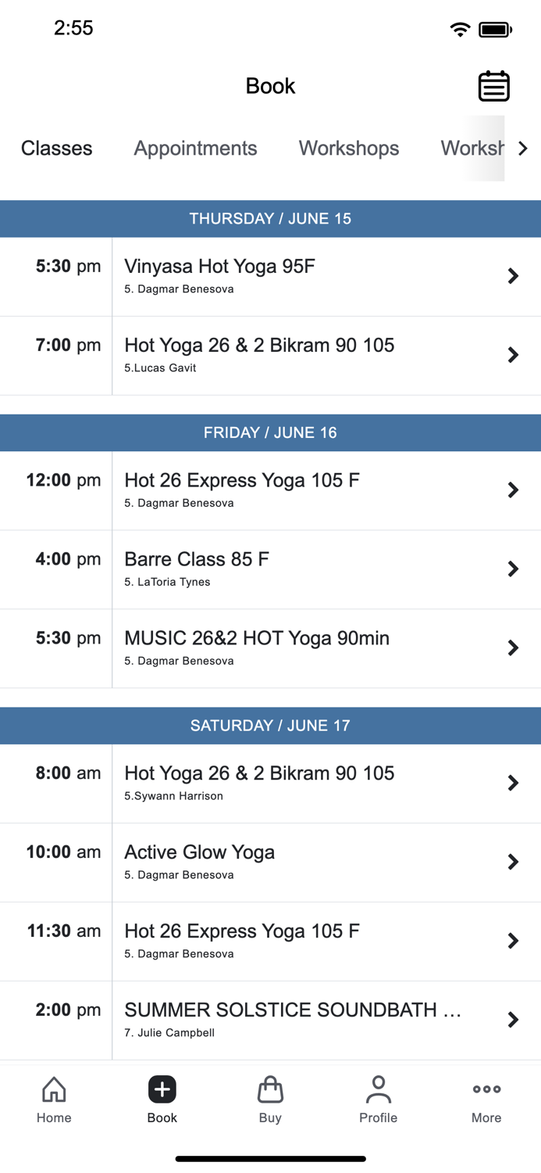Select the Workshops tab

click(349, 148)
